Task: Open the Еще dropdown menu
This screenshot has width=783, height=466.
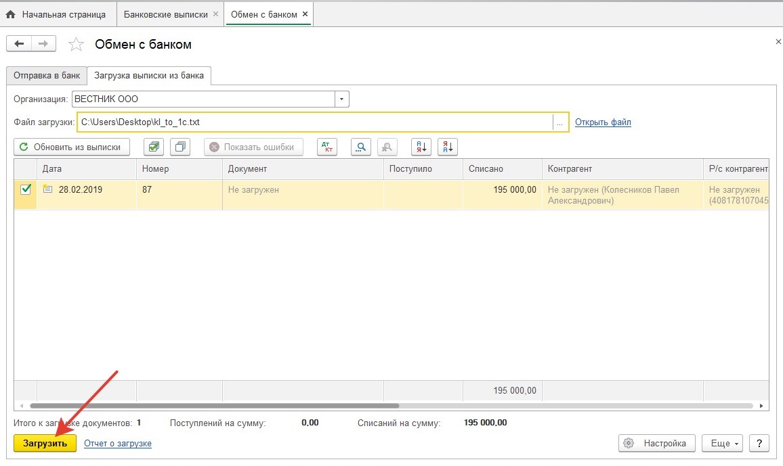Action: coord(722,443)
